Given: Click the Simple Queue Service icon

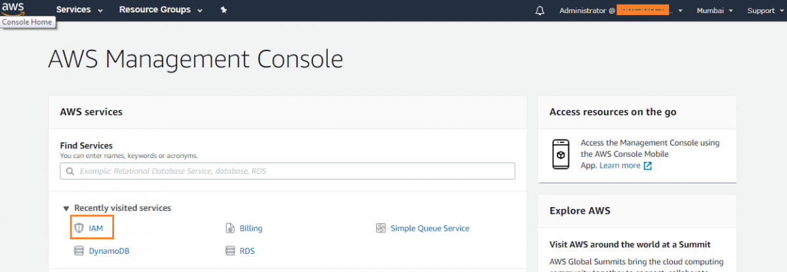Looking at the screenshot, I should (380, 228).
